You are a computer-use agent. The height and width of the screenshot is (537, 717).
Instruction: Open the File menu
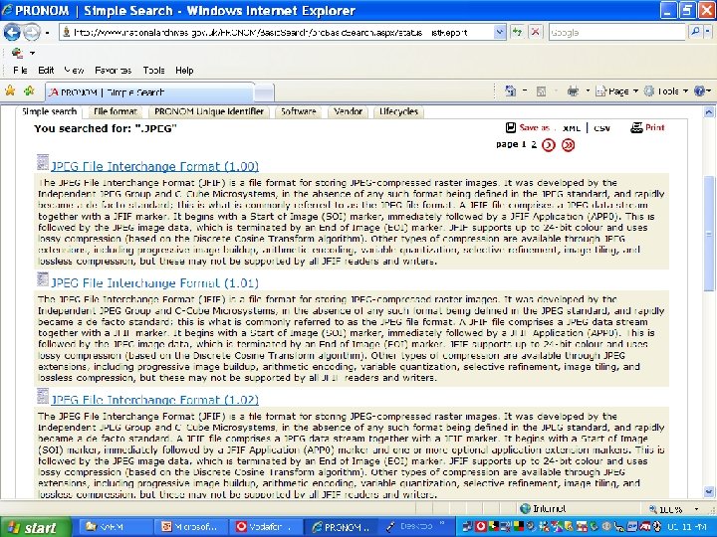(20, 71)
